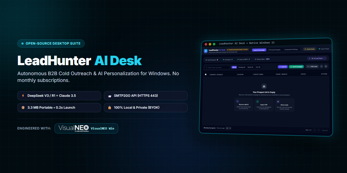This screenshot has height=173, width=347.
Task: Click the save icon at the toolbar's far right
Action: pos(326,66)
